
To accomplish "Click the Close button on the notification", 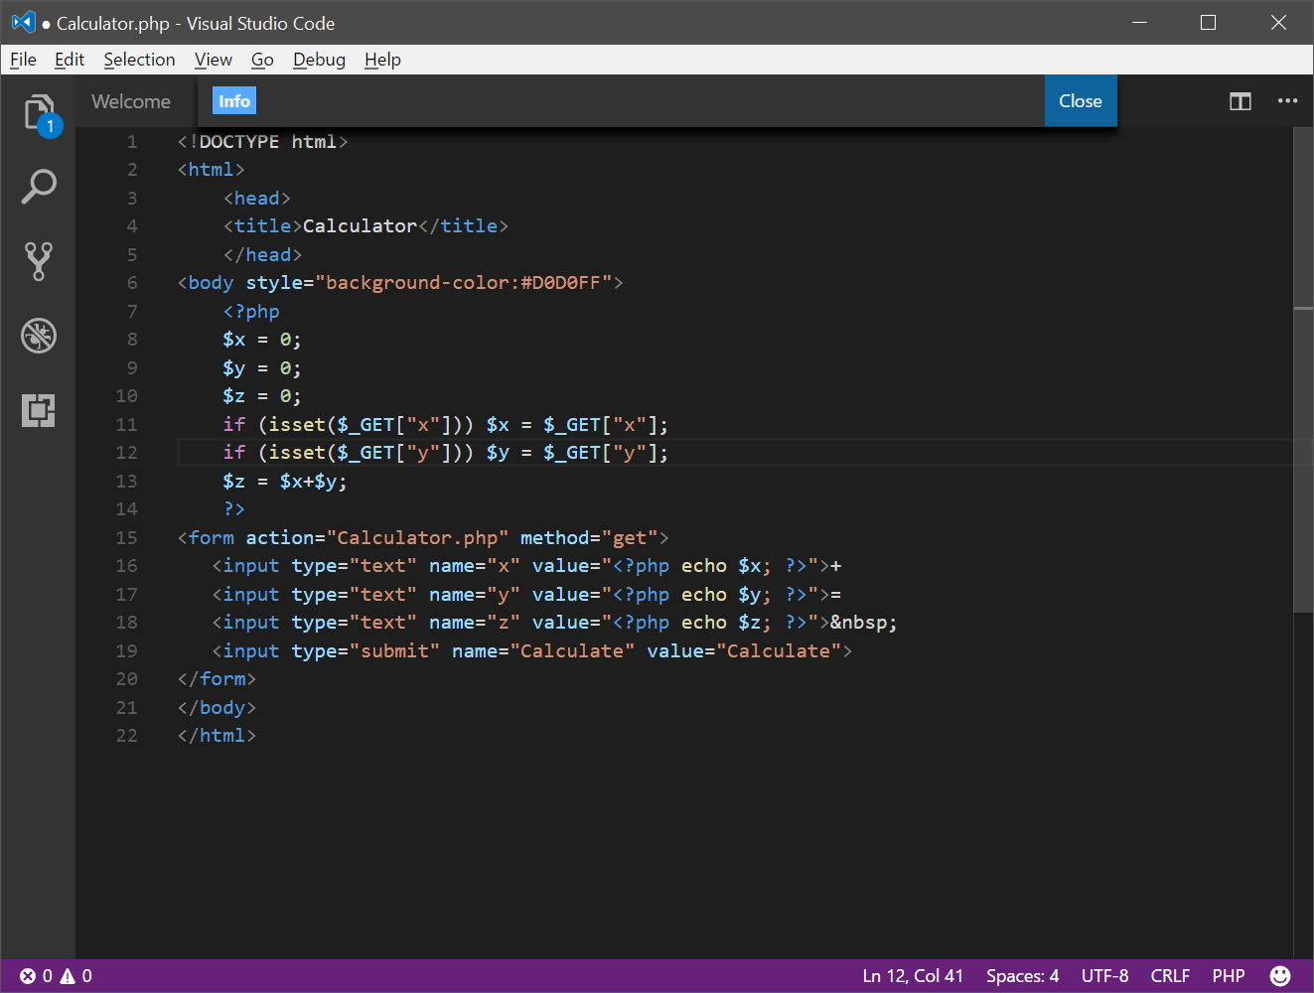I will click(x=1081, y=101).
